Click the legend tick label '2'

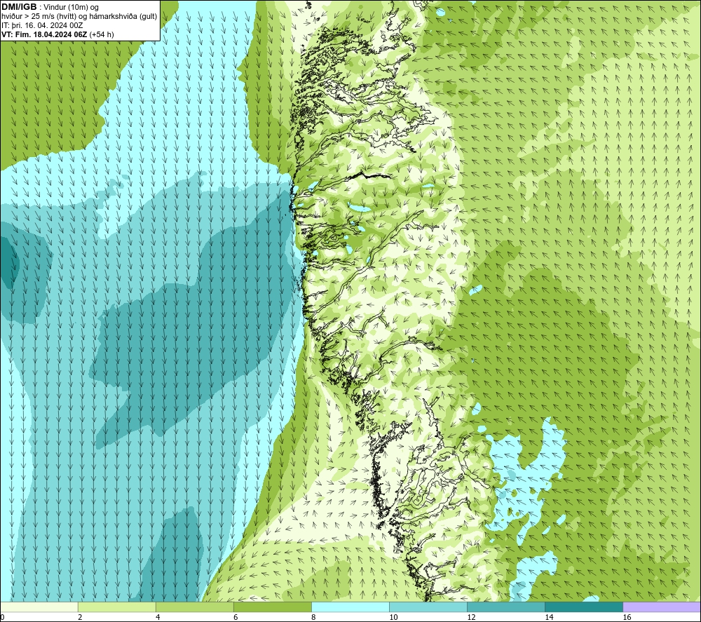pos(80,618)
